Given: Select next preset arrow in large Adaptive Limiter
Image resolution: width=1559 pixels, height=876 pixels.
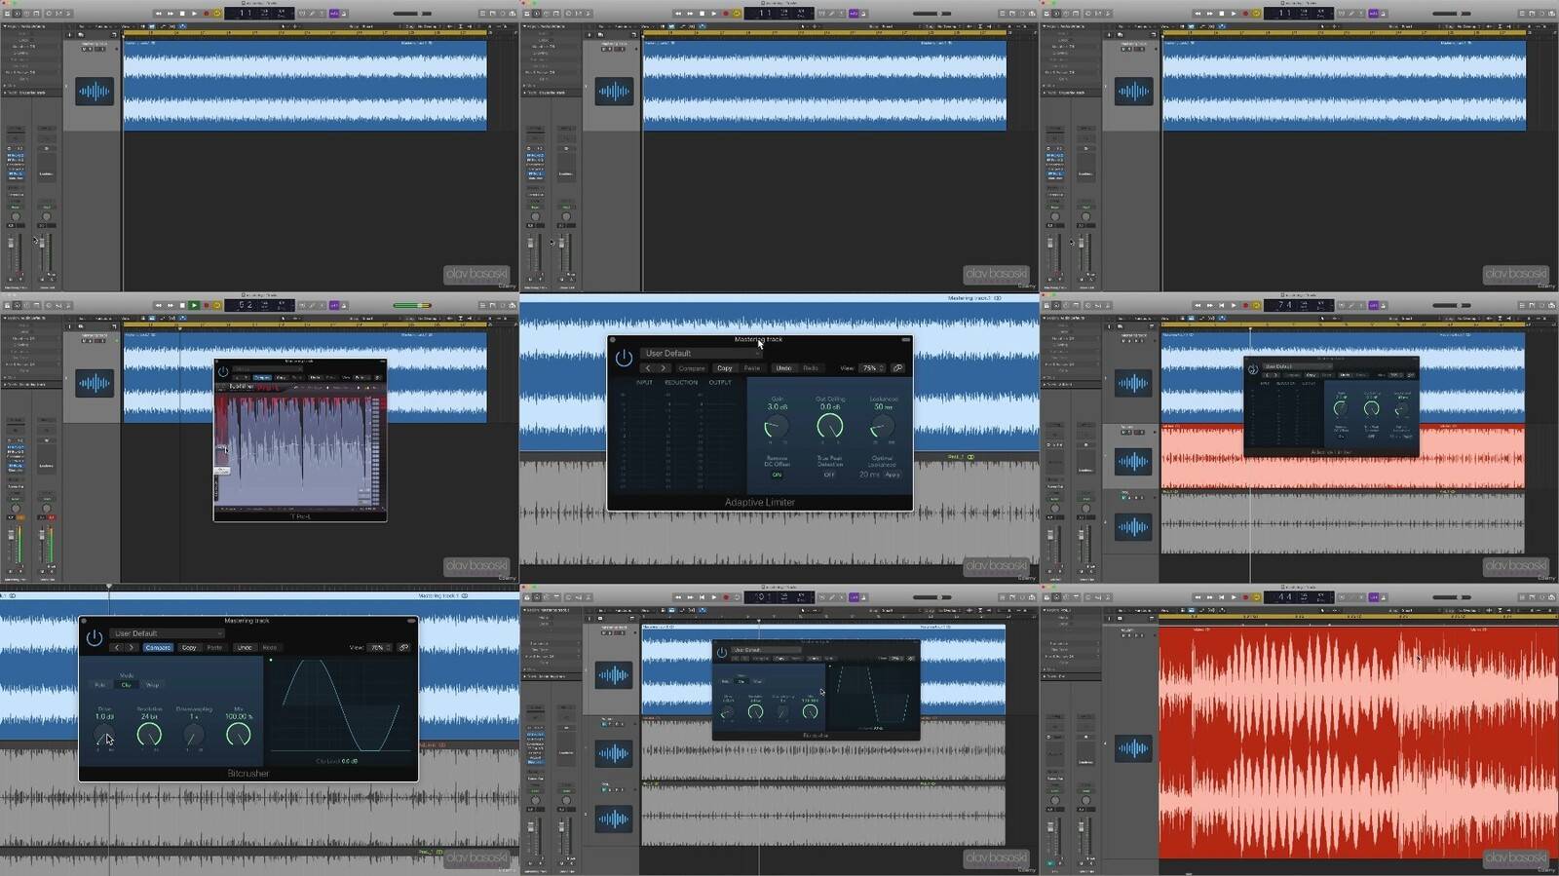Looking at the screenshot, I should tap(664, 368).
